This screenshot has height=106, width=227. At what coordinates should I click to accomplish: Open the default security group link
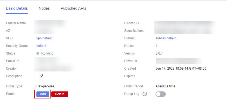coord(41,46)
